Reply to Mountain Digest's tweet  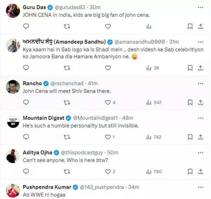[x=26, y=137]
